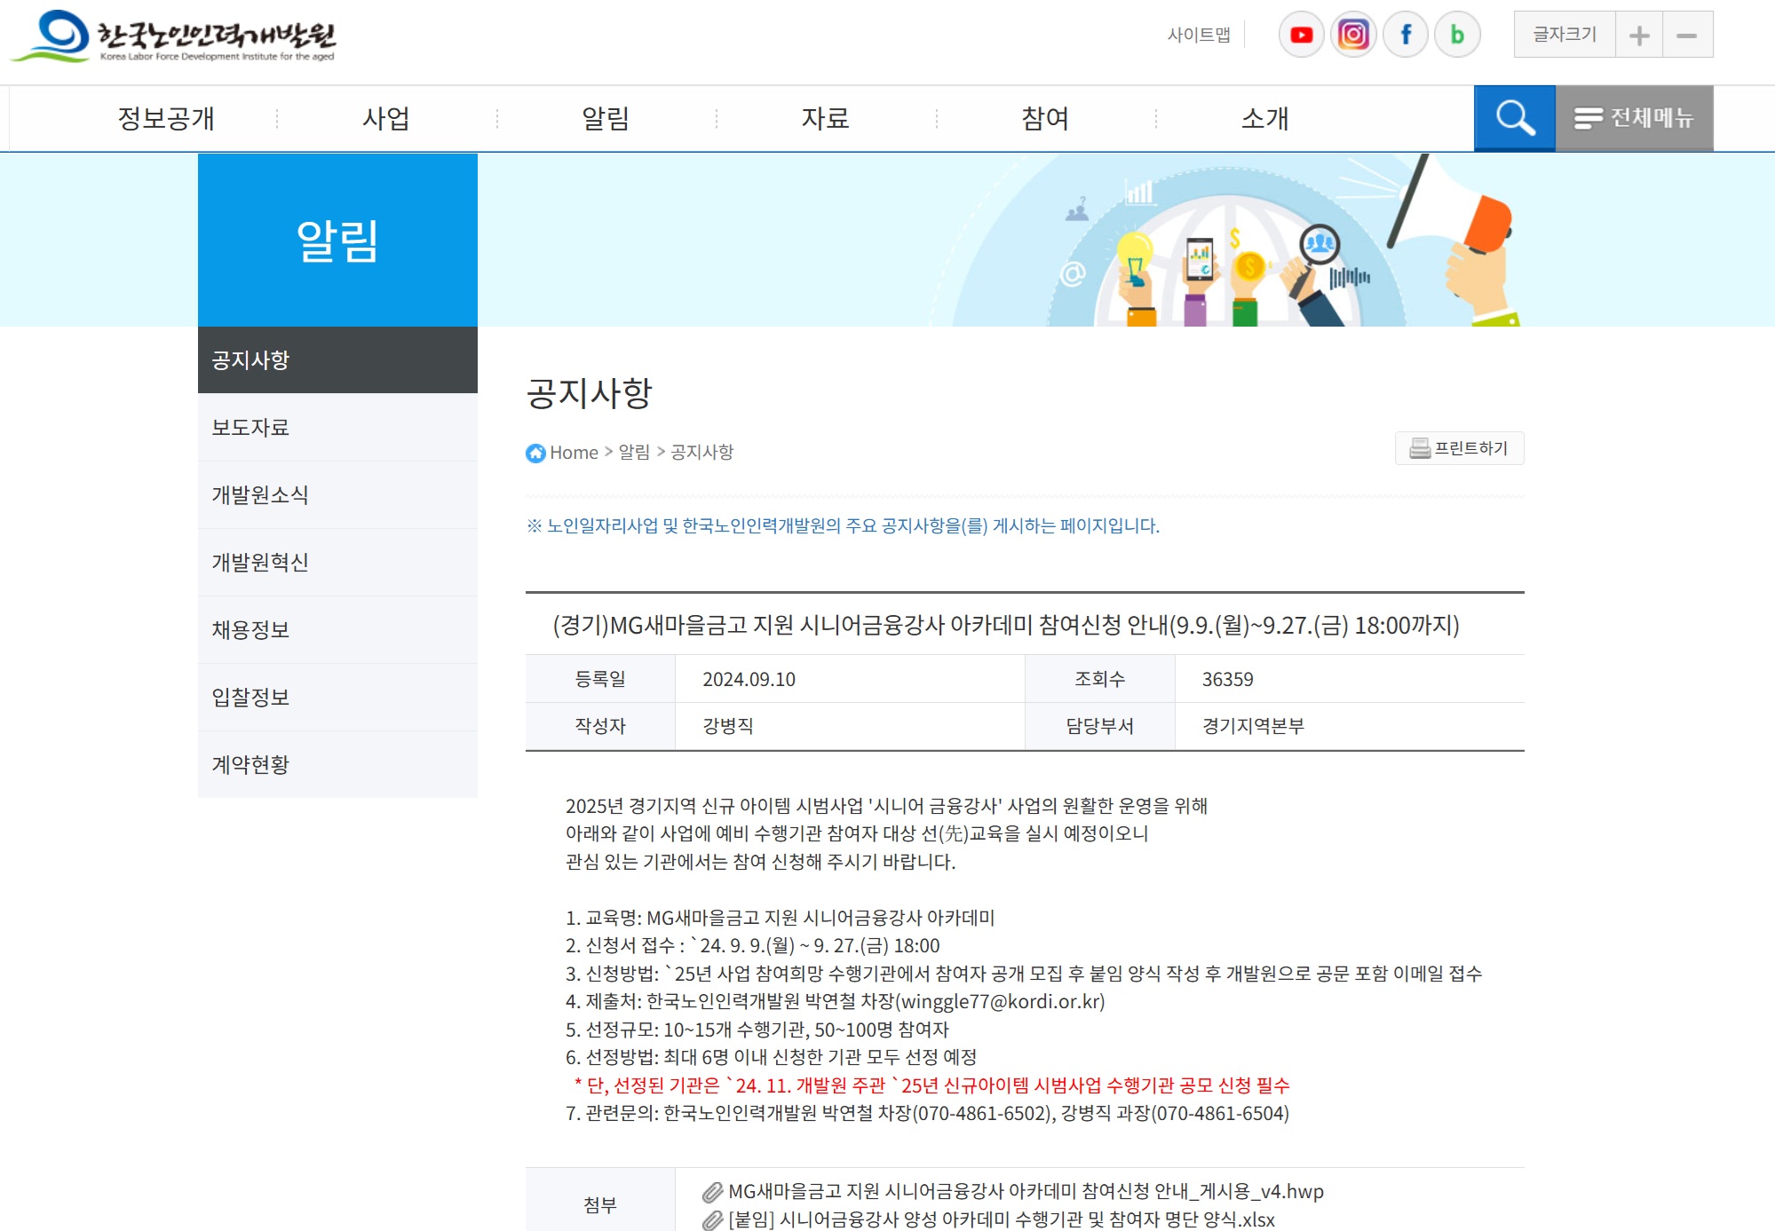Open the 사이트맵 link
This screenshot has width=1775, height=1231.
(x=1199, y=35)
